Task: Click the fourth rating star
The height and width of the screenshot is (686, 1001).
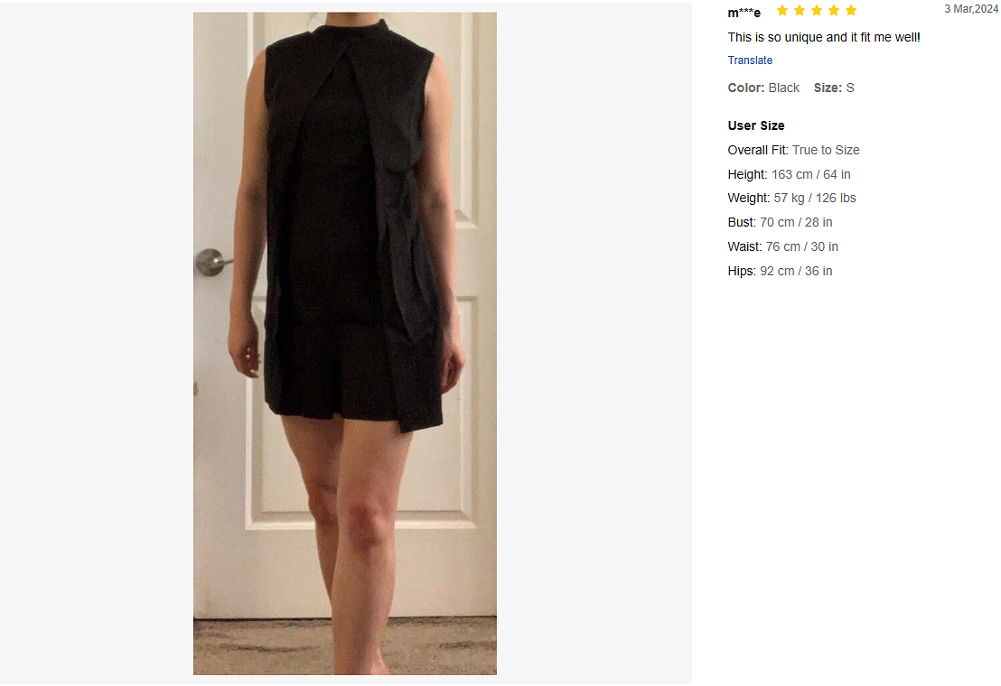Action: pos(834,10)
